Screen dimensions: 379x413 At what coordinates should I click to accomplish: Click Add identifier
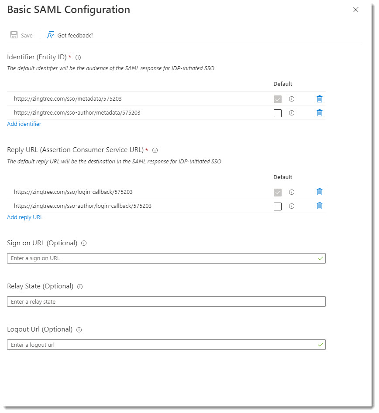(24, 124)
